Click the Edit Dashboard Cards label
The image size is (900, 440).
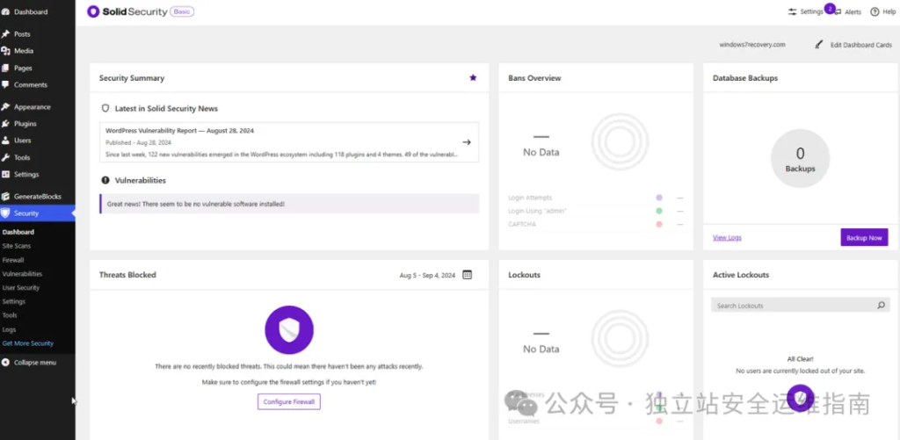coord(861,45)
